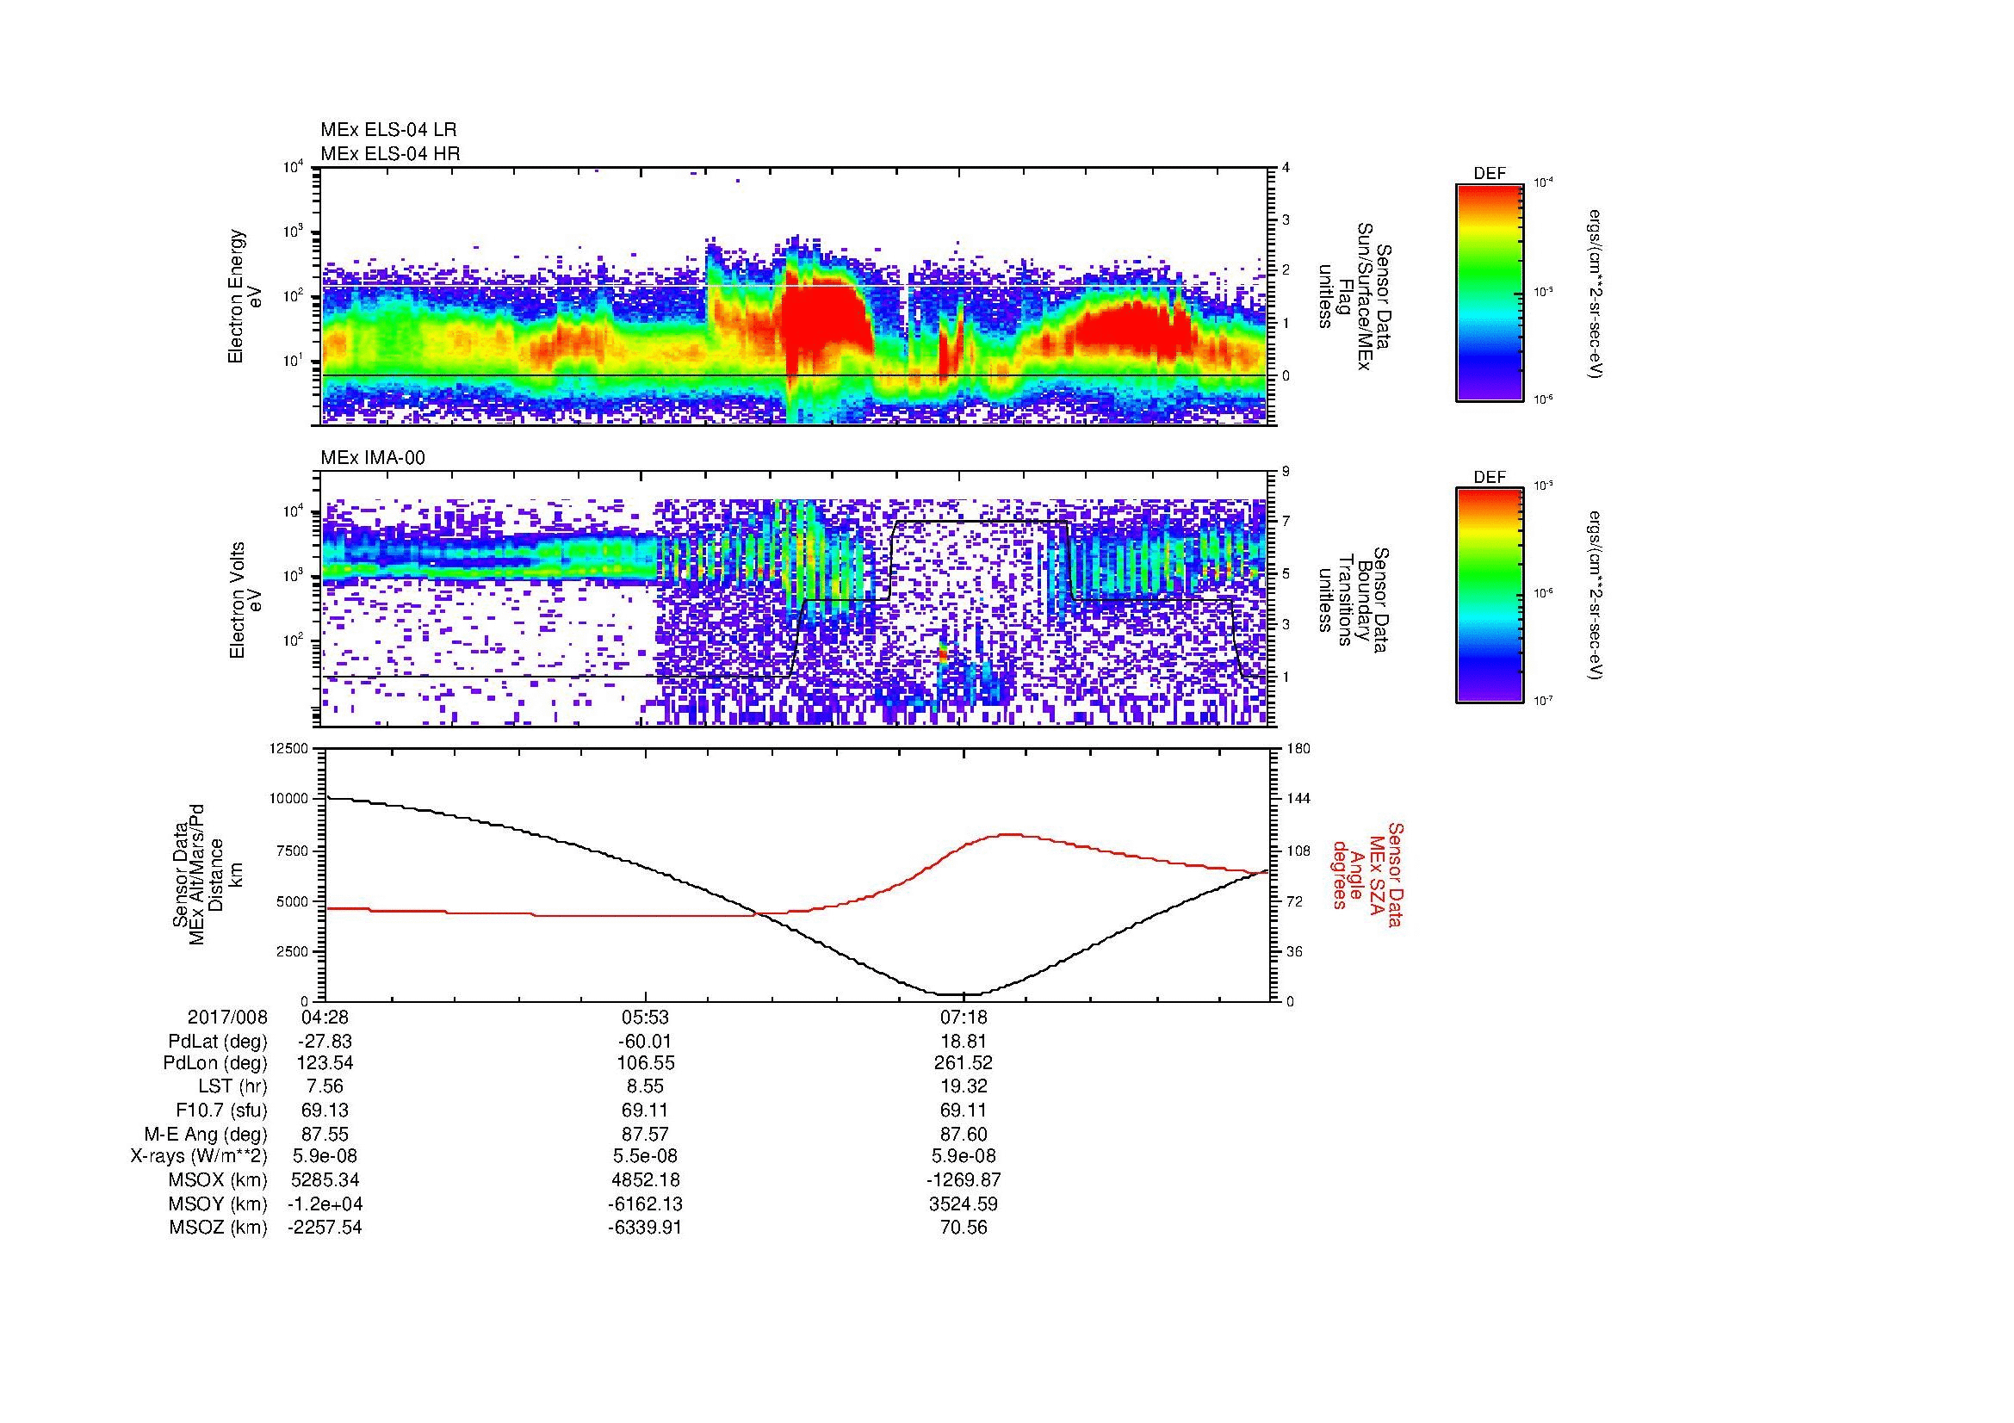Click the altitude and SZA line plot
2014x1423 pixels.
point(797,874)
